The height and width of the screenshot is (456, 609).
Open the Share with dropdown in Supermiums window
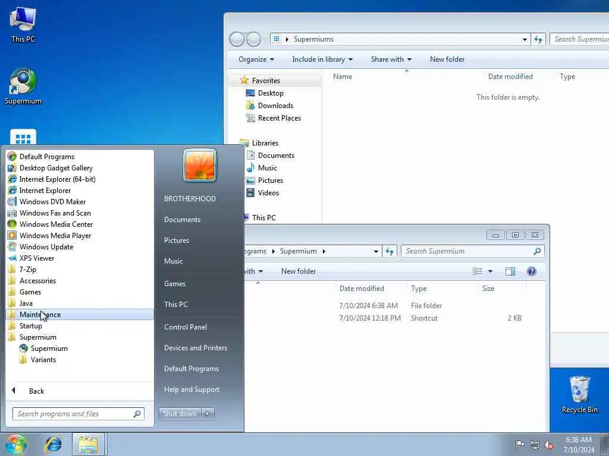(x=391, y=59)
